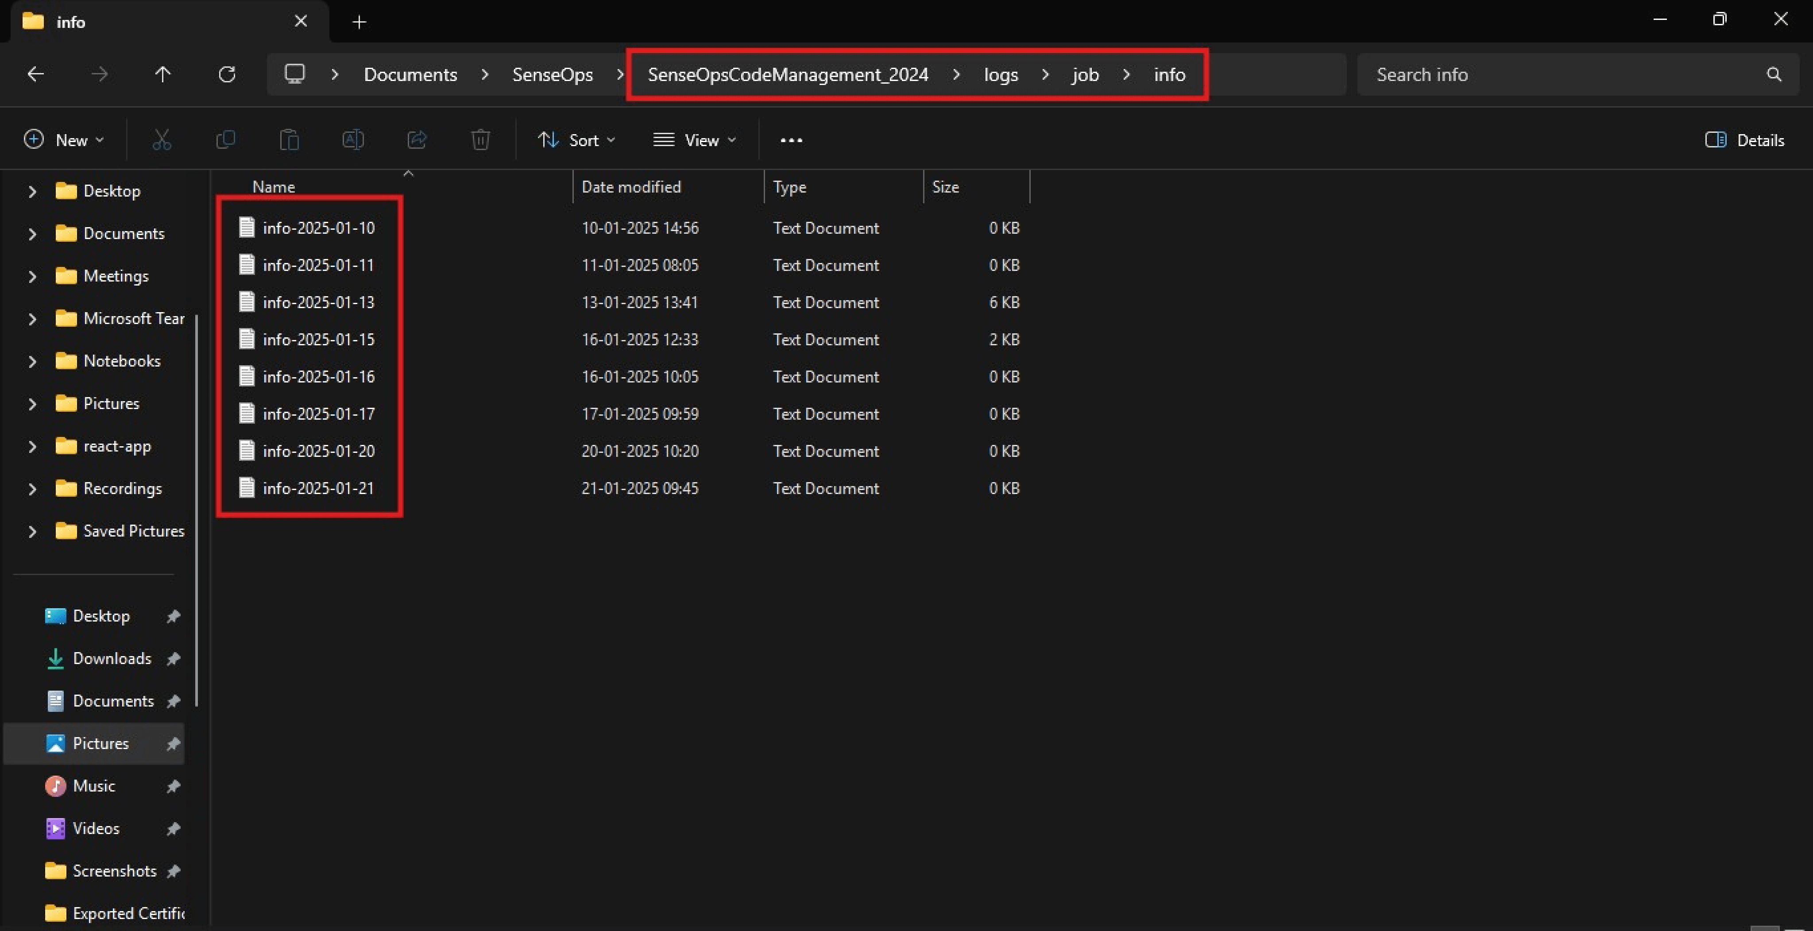Toggle the Details pane
The image size is (1813, 931).
pyautogui.click(x=1745, y=140)
